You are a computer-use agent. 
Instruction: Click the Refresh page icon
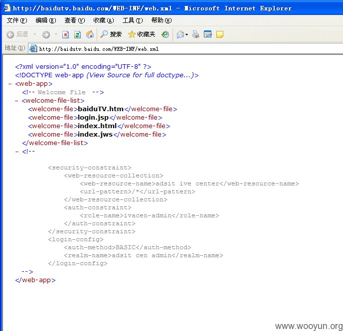(77, 34)
